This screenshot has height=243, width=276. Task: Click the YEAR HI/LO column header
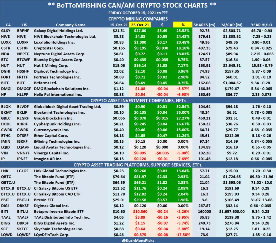[261, 25]
